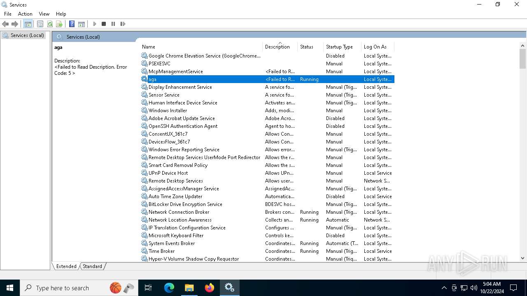Launch Microsoft Edge from taskbar
Viewport: 527px width, 296px height.
click(169, 288)
